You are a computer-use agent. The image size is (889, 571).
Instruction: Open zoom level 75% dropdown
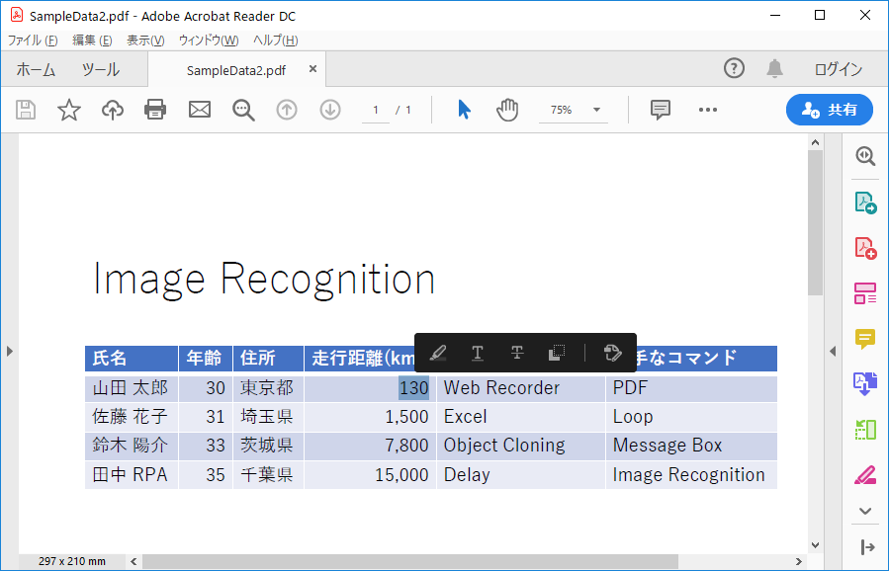pos(596,110)
